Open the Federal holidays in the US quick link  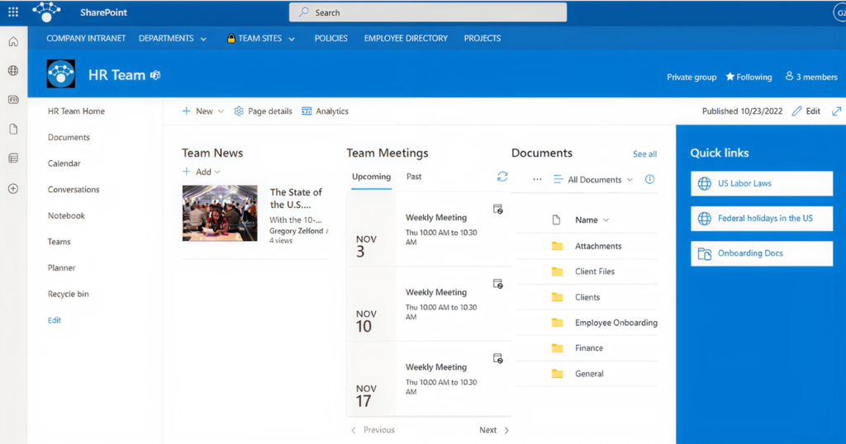point(761,218)
